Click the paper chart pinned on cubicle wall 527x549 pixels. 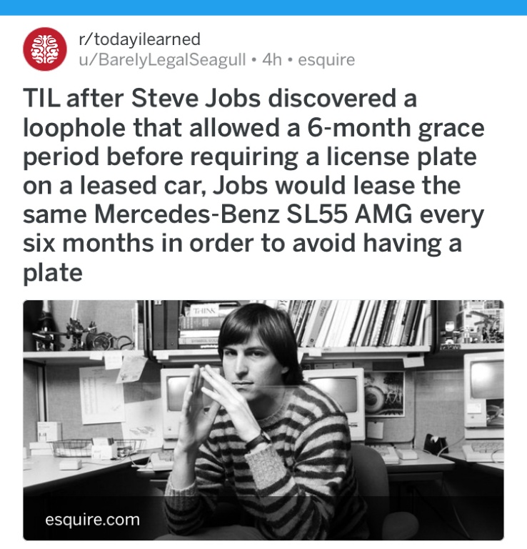pyautogui.click(x=101, y=394)
